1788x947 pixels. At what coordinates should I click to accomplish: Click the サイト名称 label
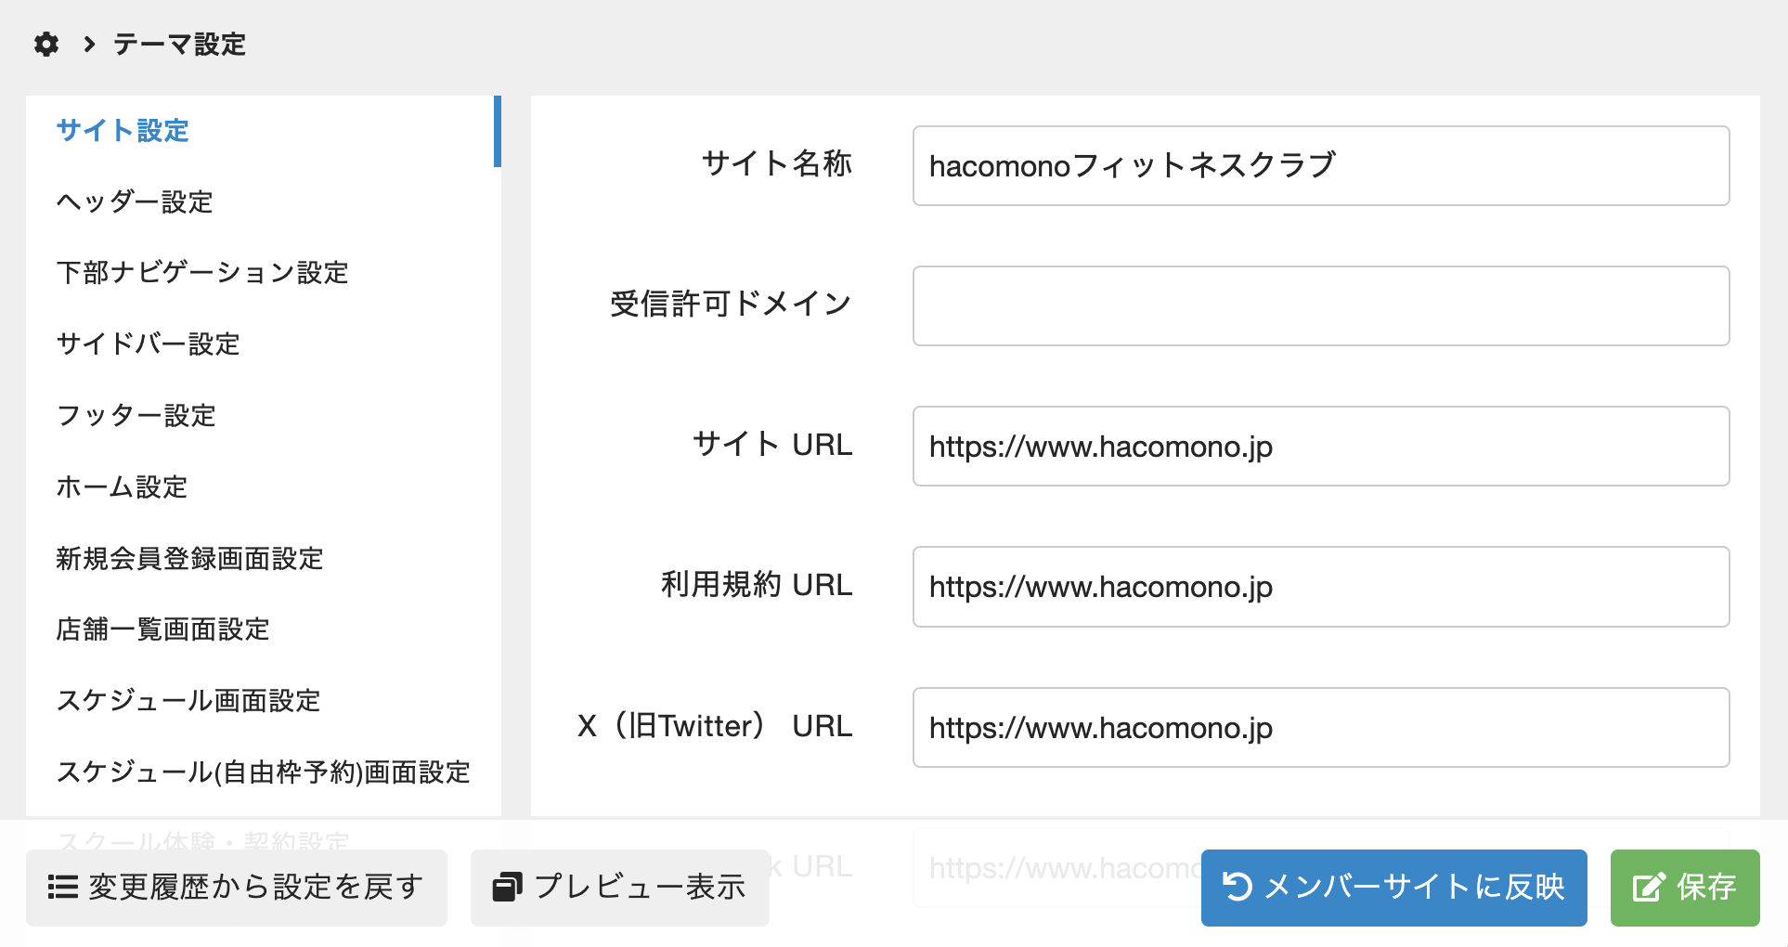pyautogui.click(x=777, y=164)
